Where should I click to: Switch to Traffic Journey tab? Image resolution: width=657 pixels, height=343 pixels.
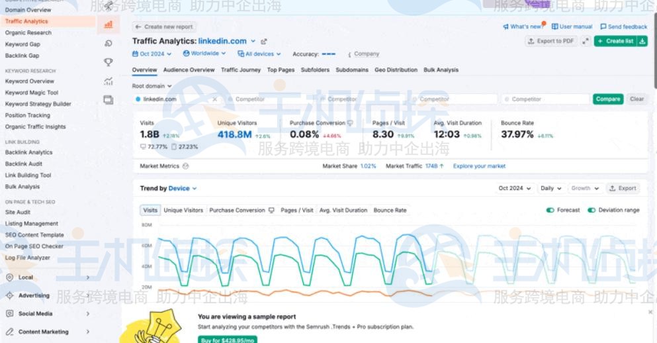[x=241, y=70]
